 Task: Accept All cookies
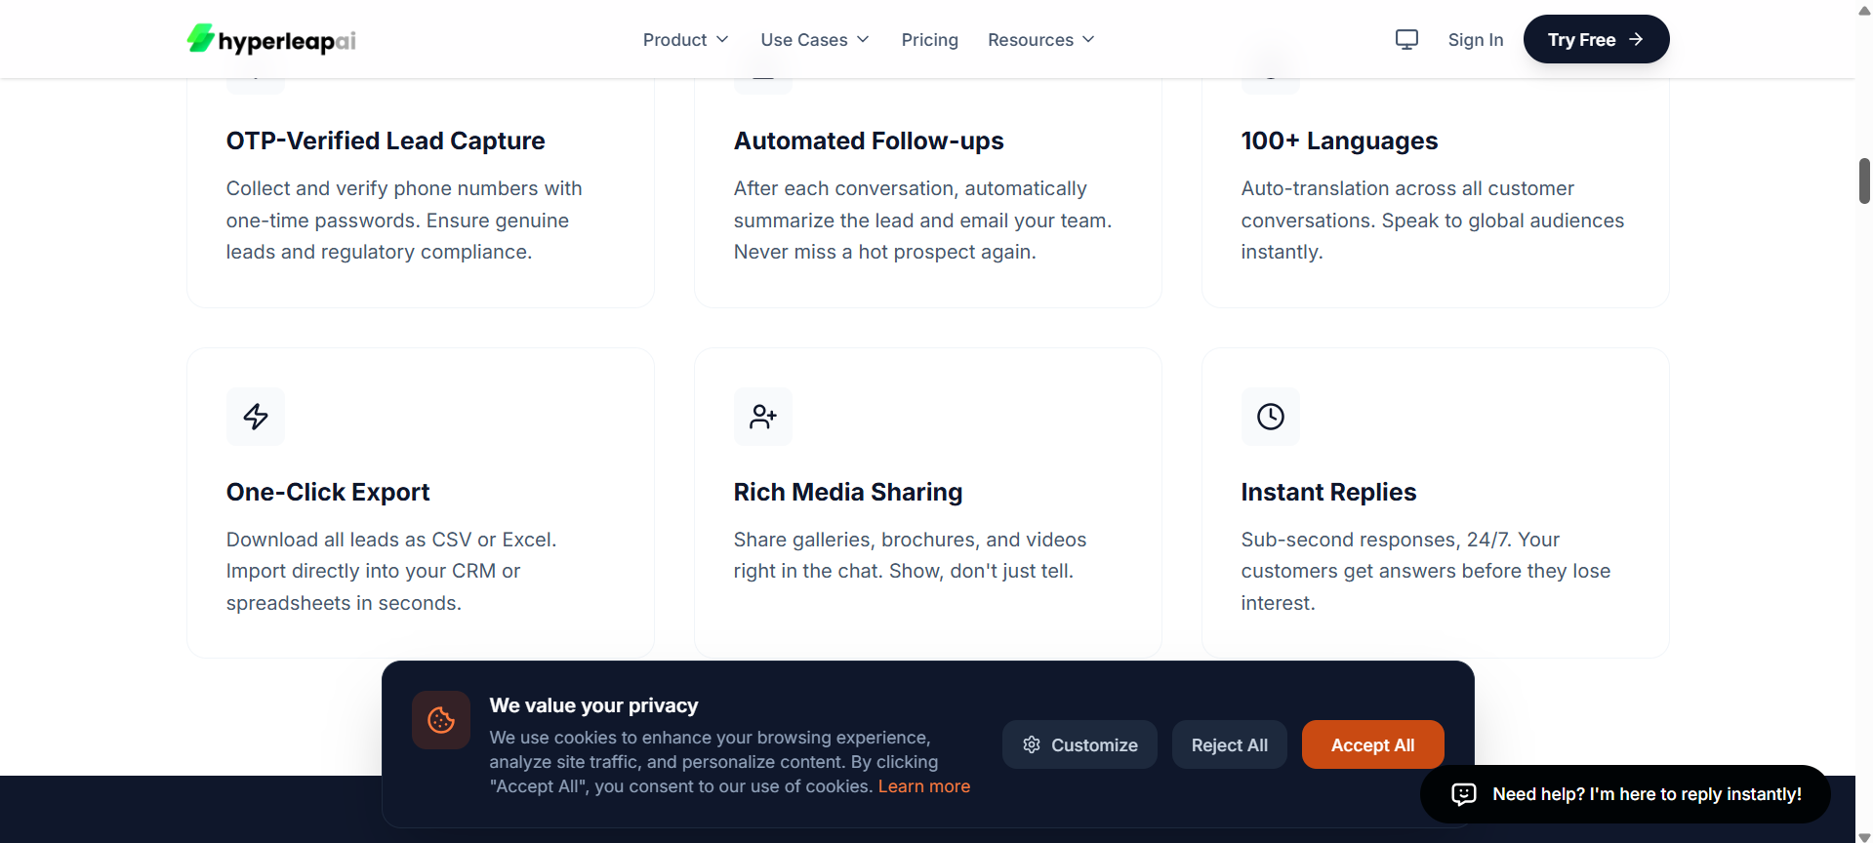pyautogui.click(x=1373, y=744)
